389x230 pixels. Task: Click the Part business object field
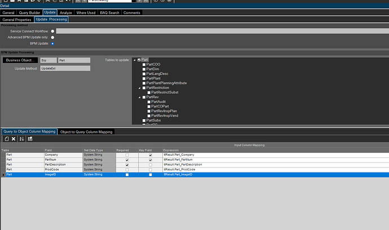(74, 60)
